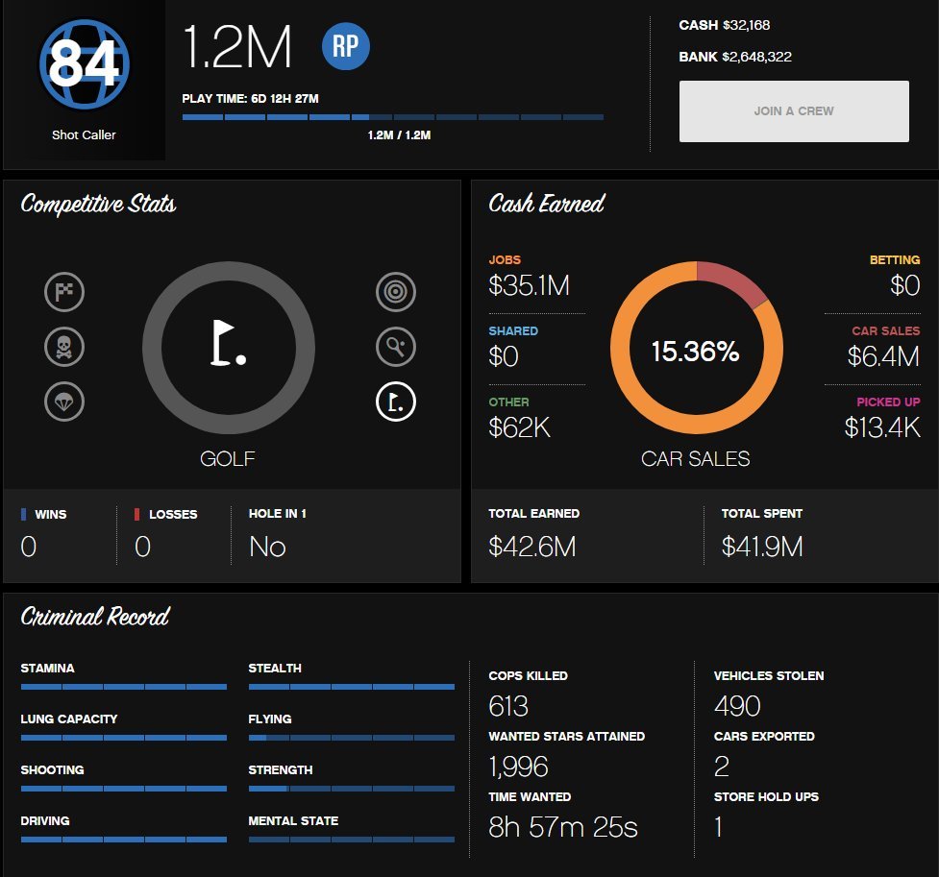Click the Flying skill bar
939x877 pixels.
(x=351, y=738)
